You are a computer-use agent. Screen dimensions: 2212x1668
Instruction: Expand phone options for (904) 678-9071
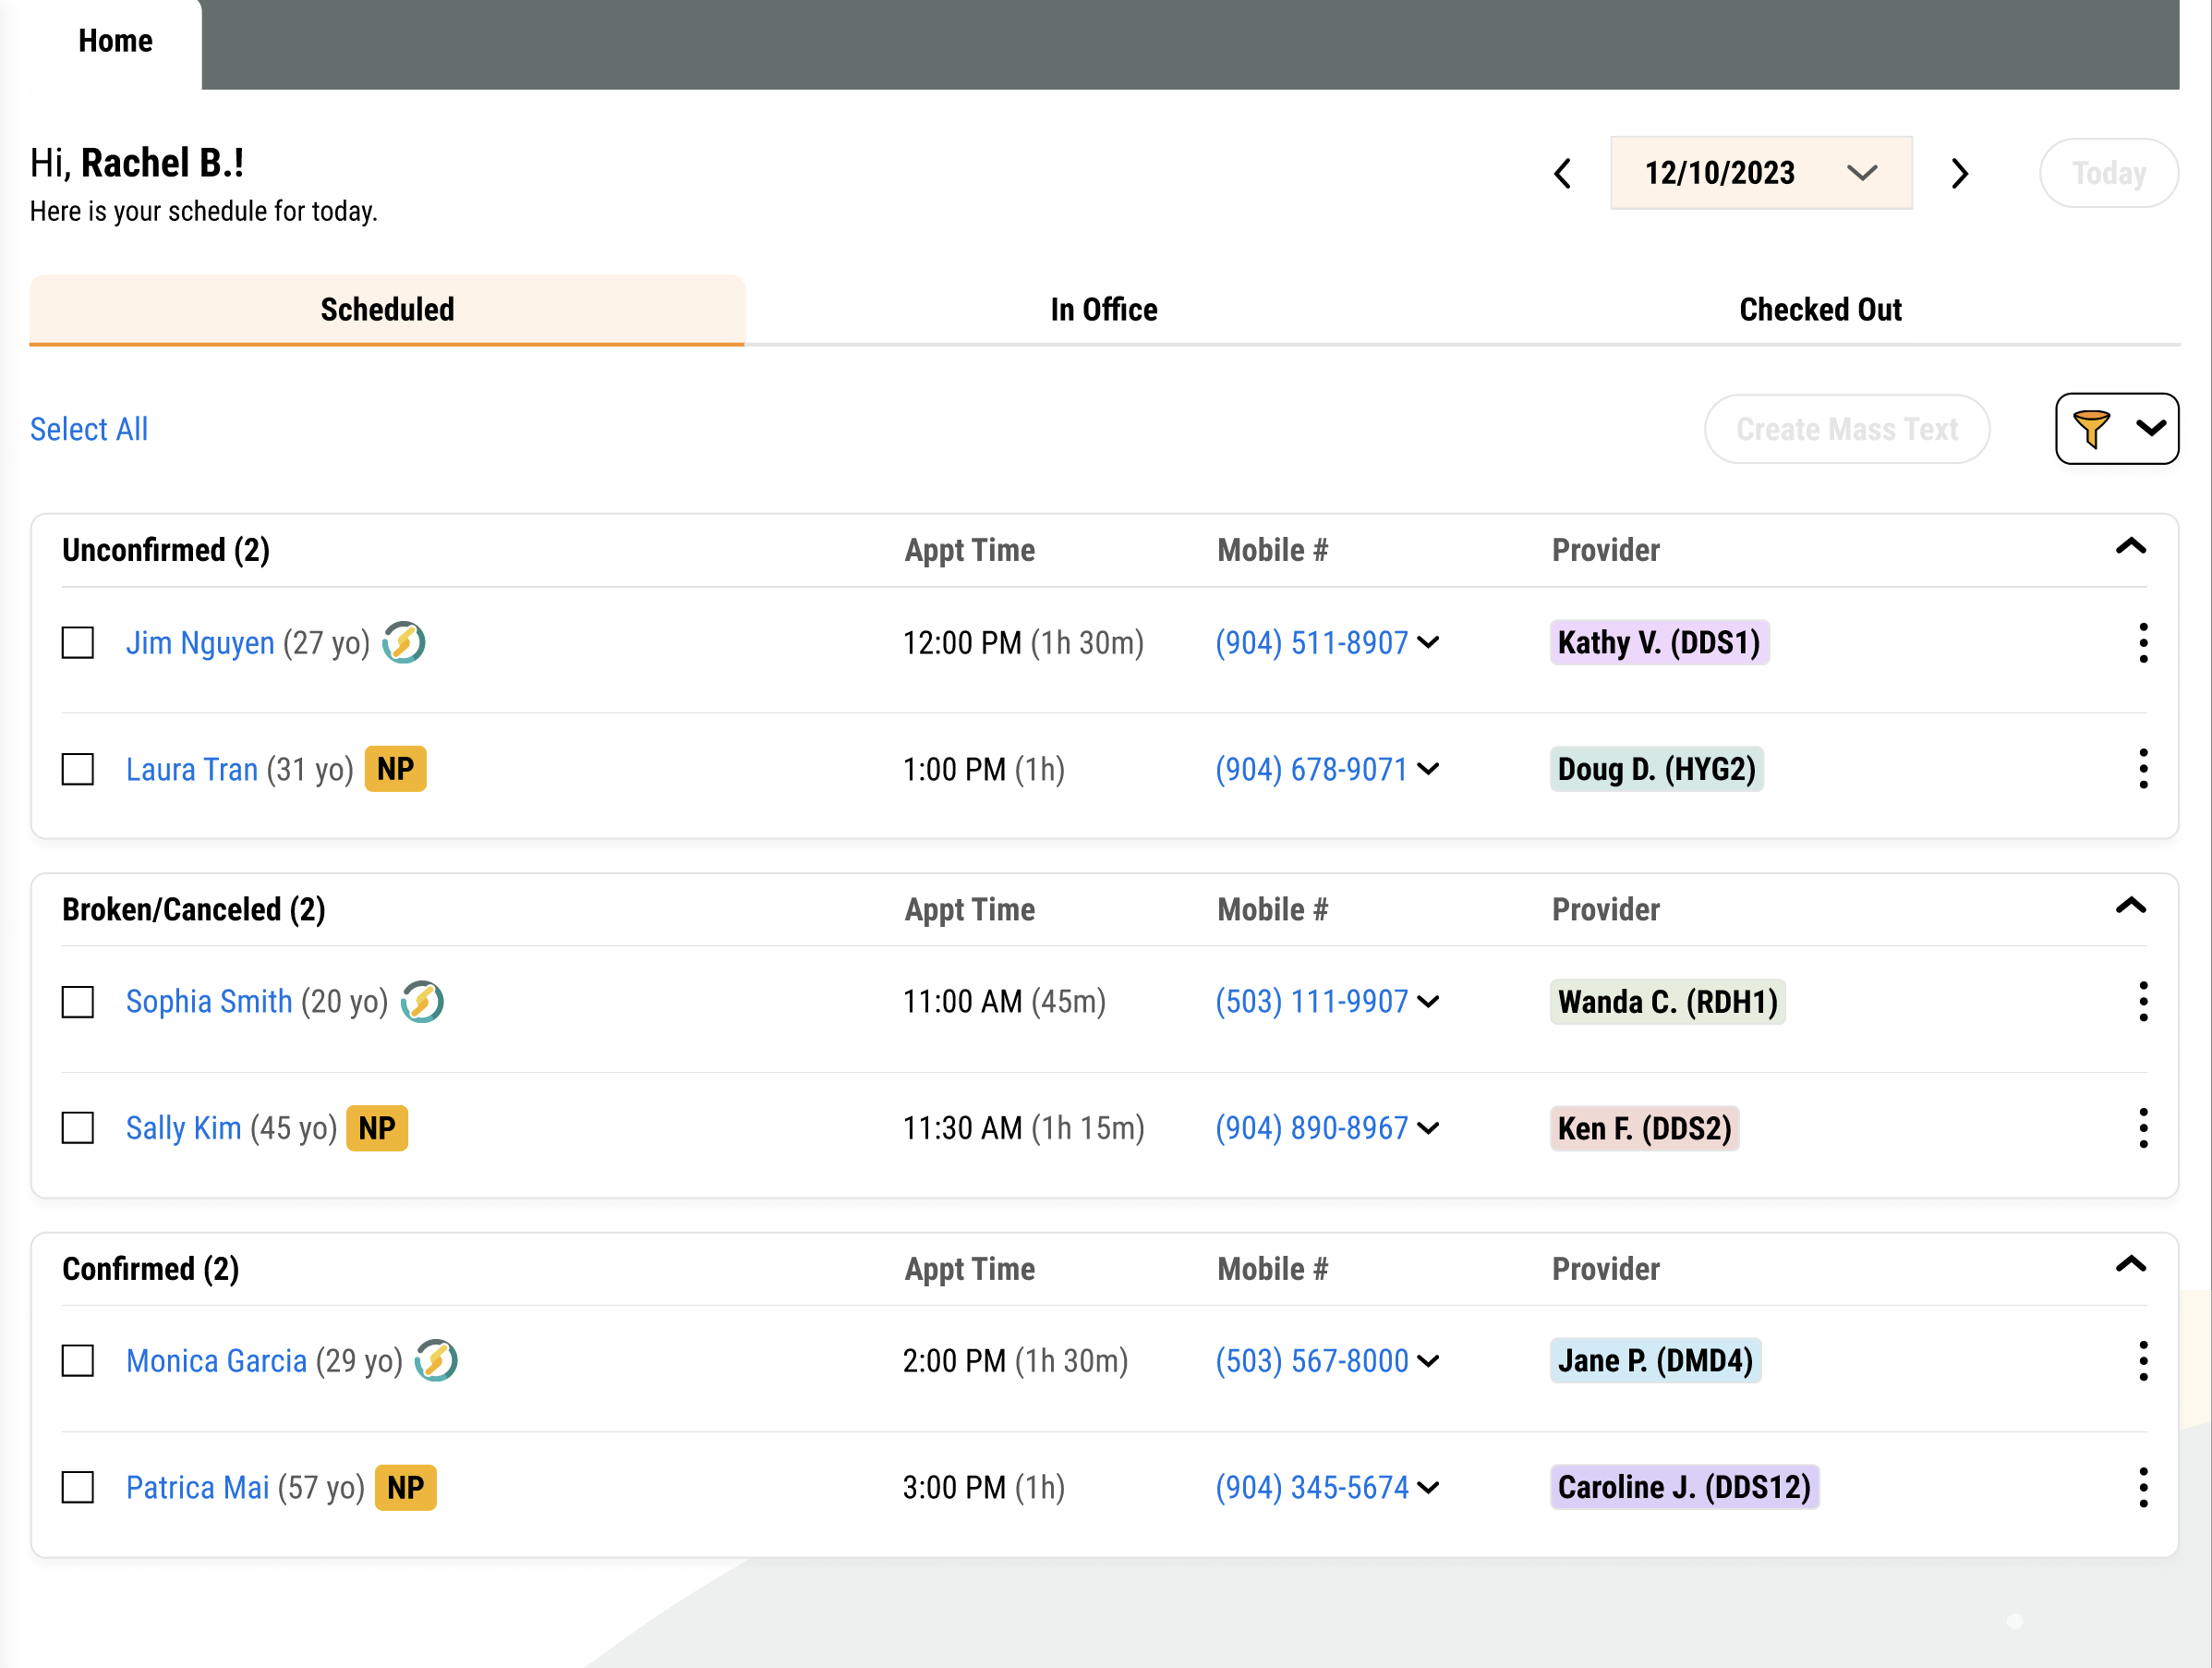[x=1429, y=769]
